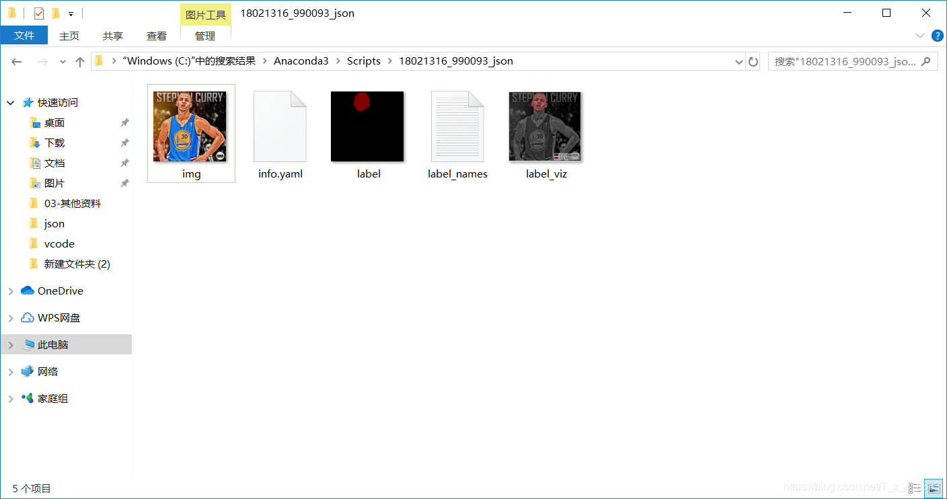The image size is (947, 499).
Task: Open the Customize Quick Access Toolbar dropdown
Action: (71, 13)
